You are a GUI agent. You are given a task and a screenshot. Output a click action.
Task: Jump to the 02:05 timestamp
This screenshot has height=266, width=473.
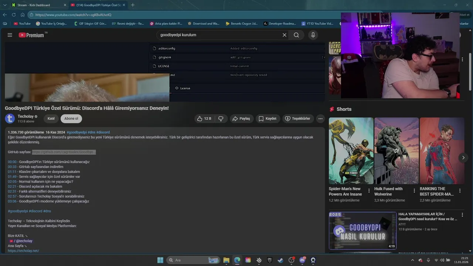pyautogui.click(x=12, y=182)
